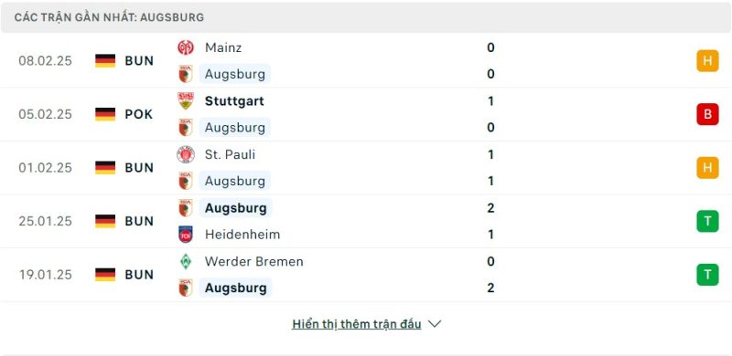Click the Heidenheim team name

242,235
